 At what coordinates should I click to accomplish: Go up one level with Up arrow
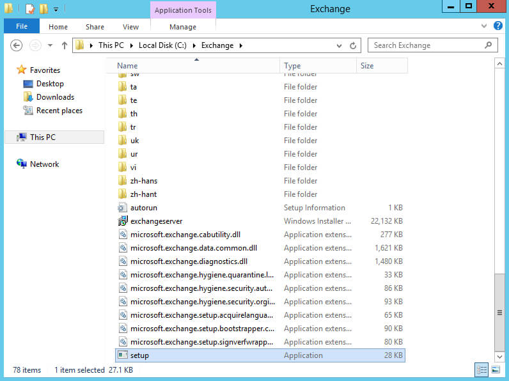coord(65,45)
